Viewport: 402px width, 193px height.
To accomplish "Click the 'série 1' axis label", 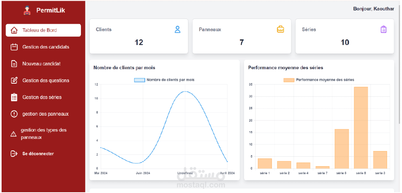I will pyautogui.click(x=265, y=173).
